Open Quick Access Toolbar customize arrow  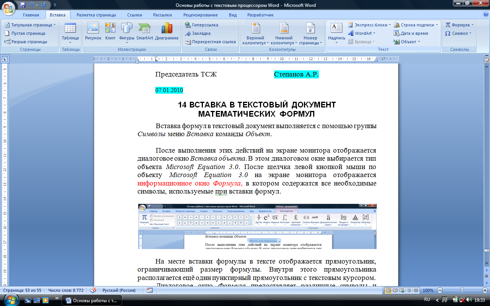[x=54, y=5]
